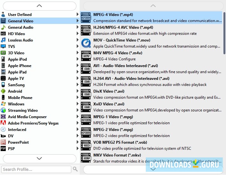The height and width of the screenshot is (175, 226).
Task: Click the MPEG4 format film icon
Action: click(x=86, y=18)
